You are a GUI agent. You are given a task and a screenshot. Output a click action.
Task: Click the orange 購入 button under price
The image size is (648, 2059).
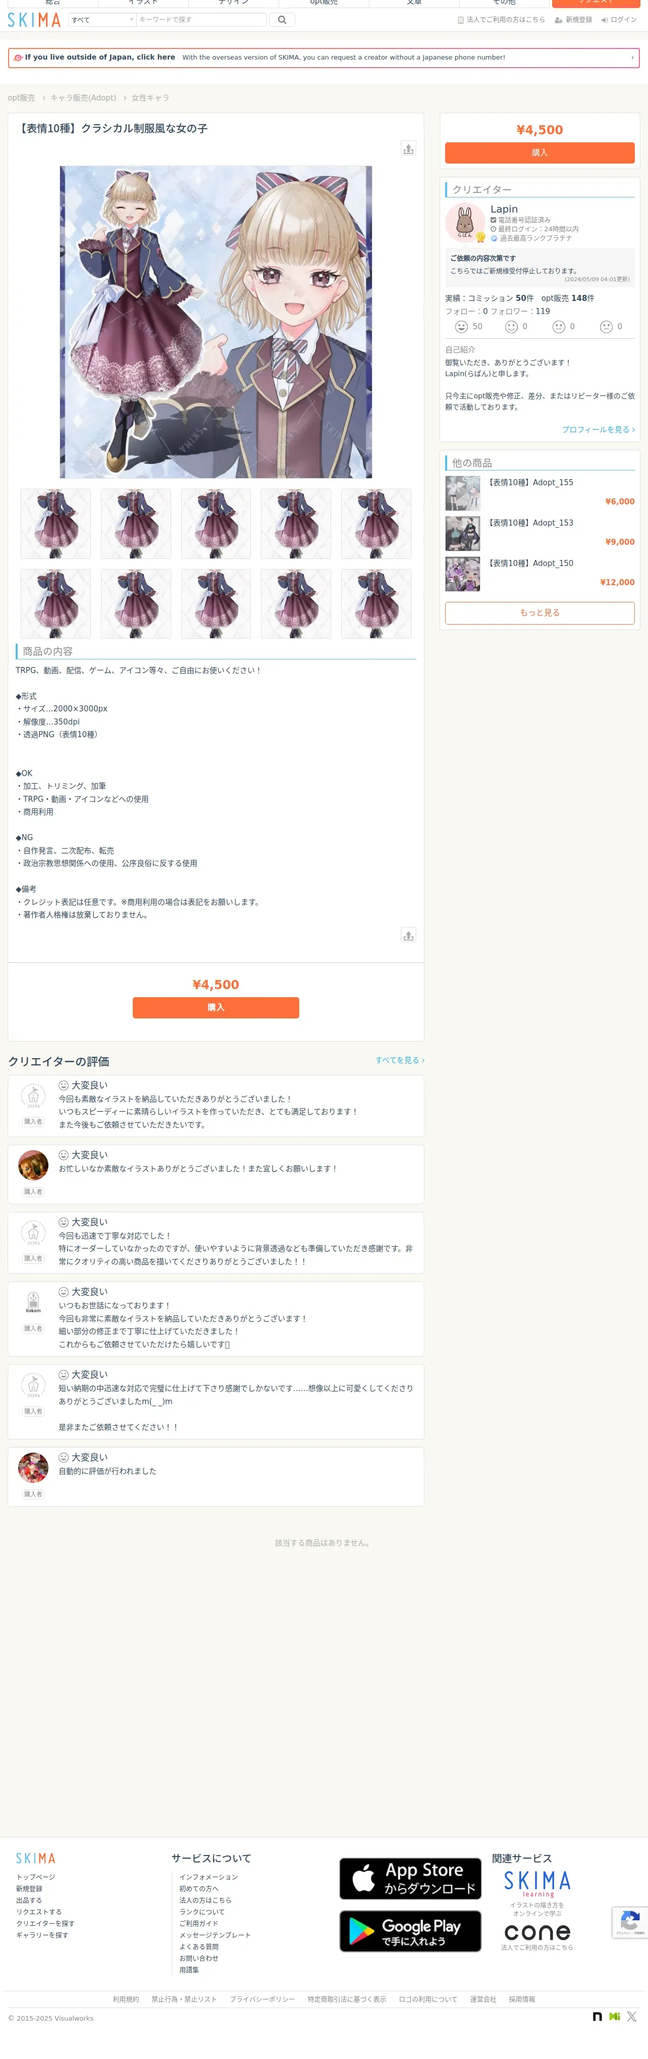[539, 152]
